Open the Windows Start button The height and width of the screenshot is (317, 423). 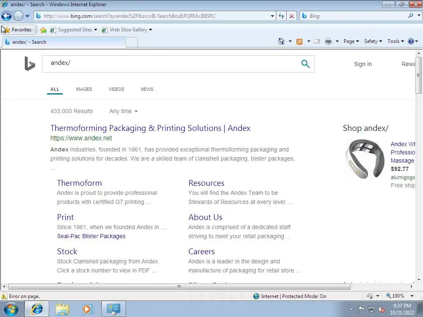coord(11,309)
